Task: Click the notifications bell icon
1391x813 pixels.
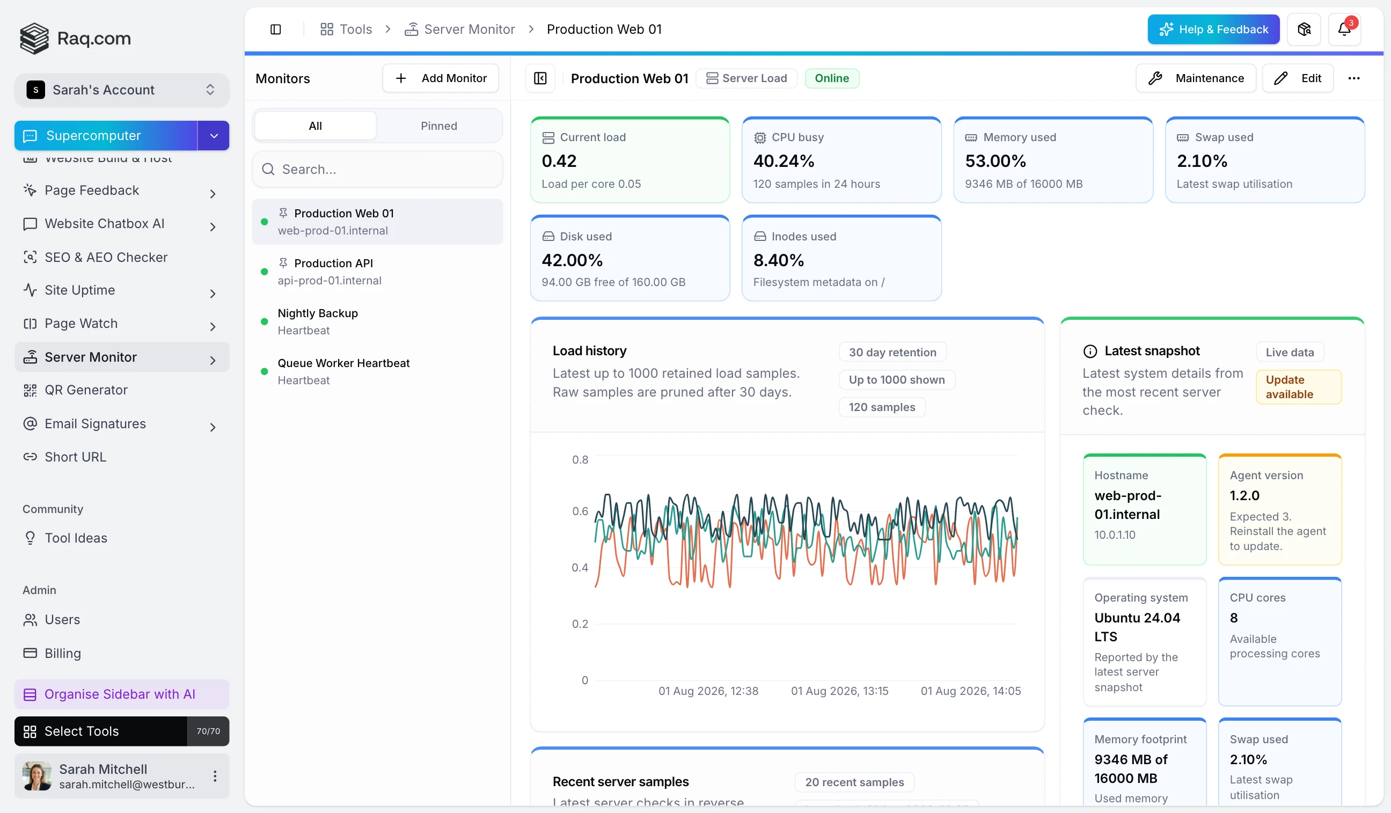Action: [1344, 30]
